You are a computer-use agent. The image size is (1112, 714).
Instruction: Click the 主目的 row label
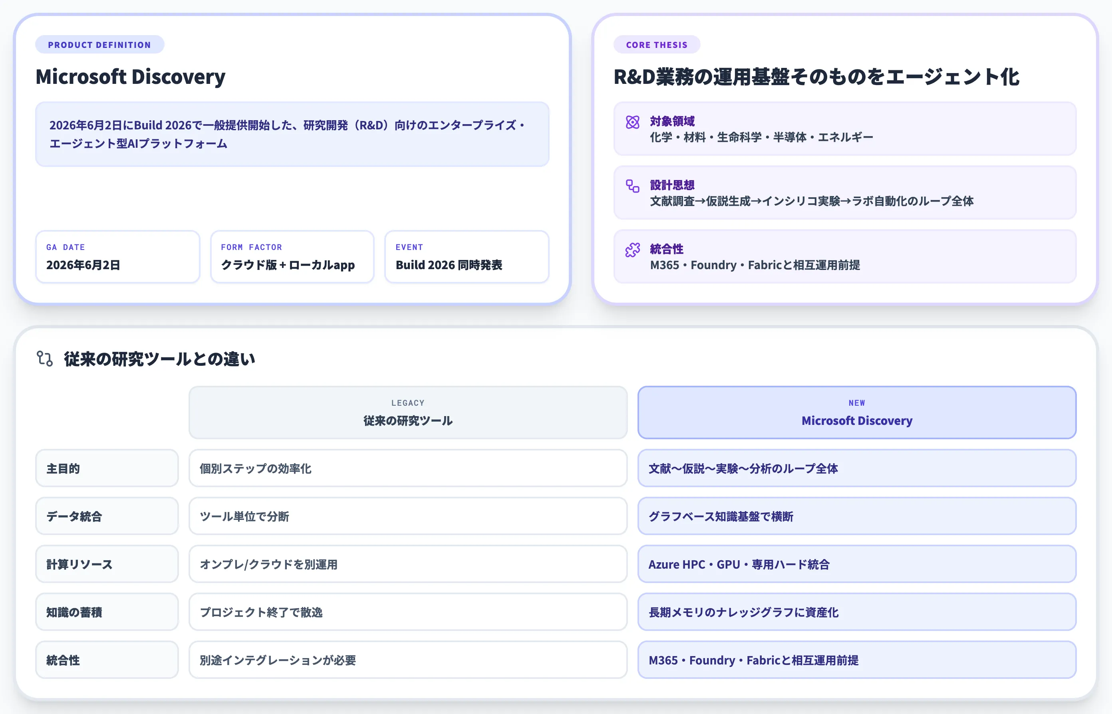click(107, 468)
